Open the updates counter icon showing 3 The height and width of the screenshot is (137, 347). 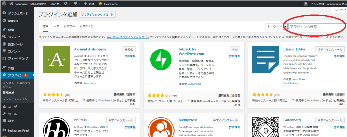[66, 4]
